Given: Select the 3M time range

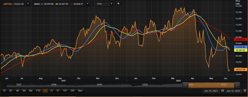Looking at the screenshot, I should tap(24, 91).
